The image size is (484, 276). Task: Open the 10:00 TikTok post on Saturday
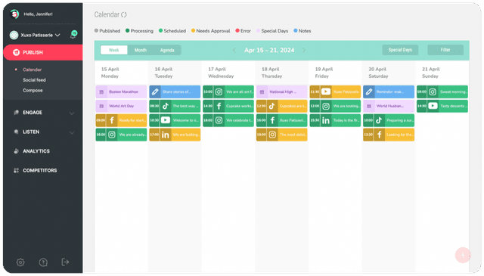click(x=389, y=120)
